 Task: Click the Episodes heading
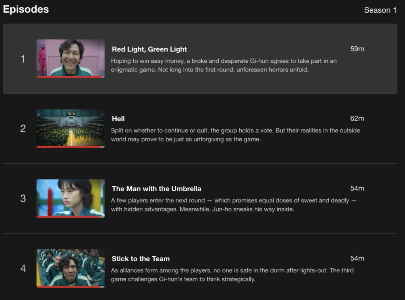(x=26, y=9)
